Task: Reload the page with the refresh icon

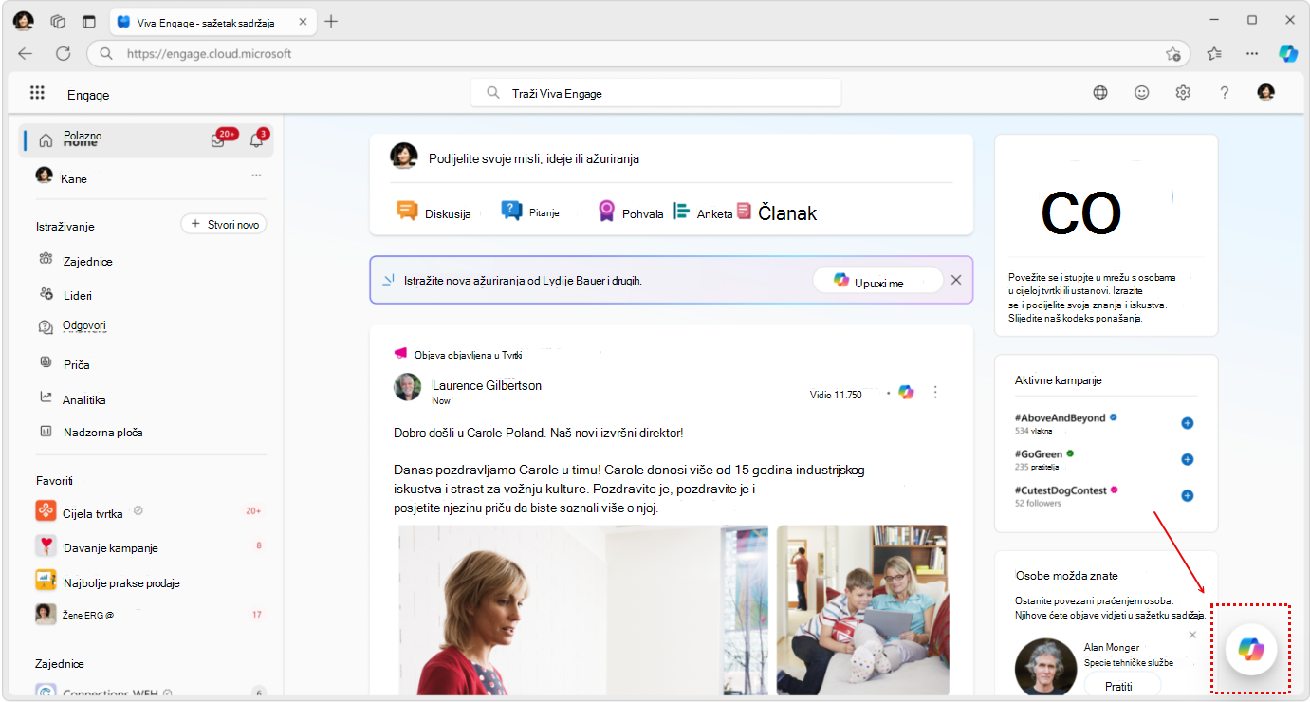Action: point(63,53)
